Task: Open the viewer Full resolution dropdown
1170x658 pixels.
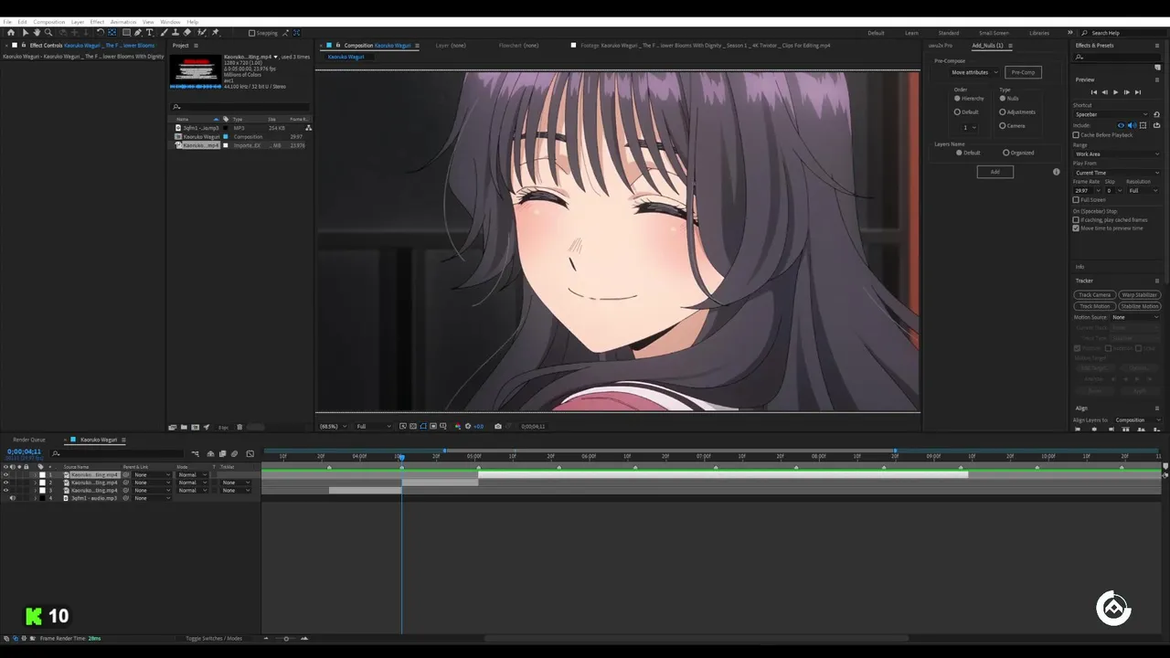Action: click(374, 426)
